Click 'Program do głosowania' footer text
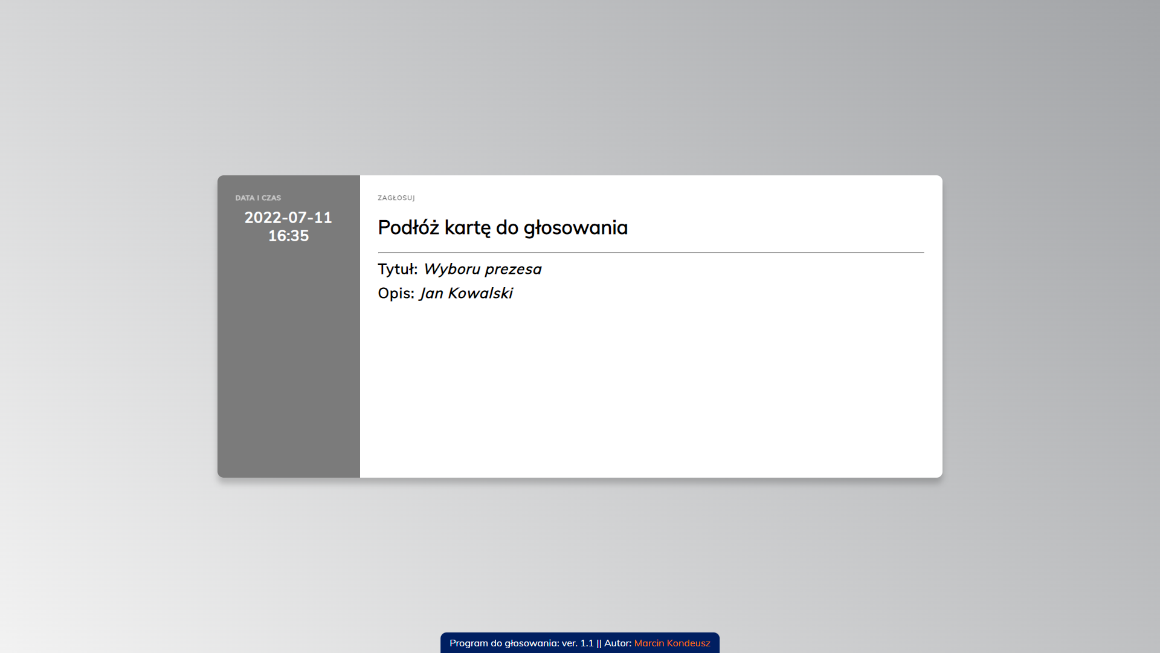The width and height of the screenshot is (1160, 653). (504, 643)
